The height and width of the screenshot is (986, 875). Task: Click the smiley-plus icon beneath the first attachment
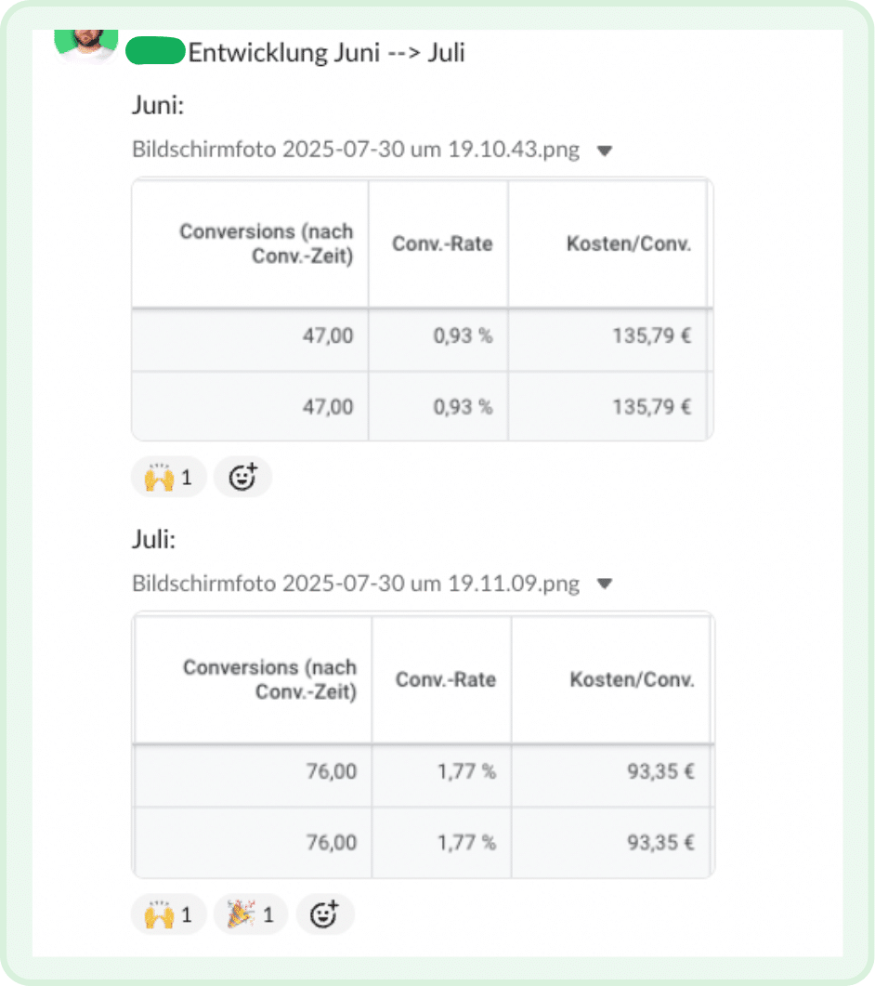click(x=242, y=476)
